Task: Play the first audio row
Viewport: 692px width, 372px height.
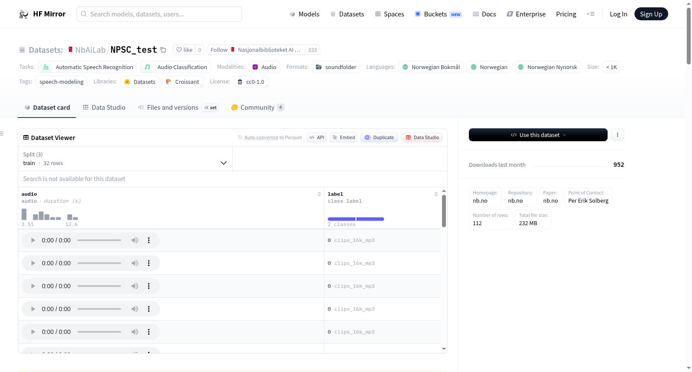Action: click(x=33, y=240)
